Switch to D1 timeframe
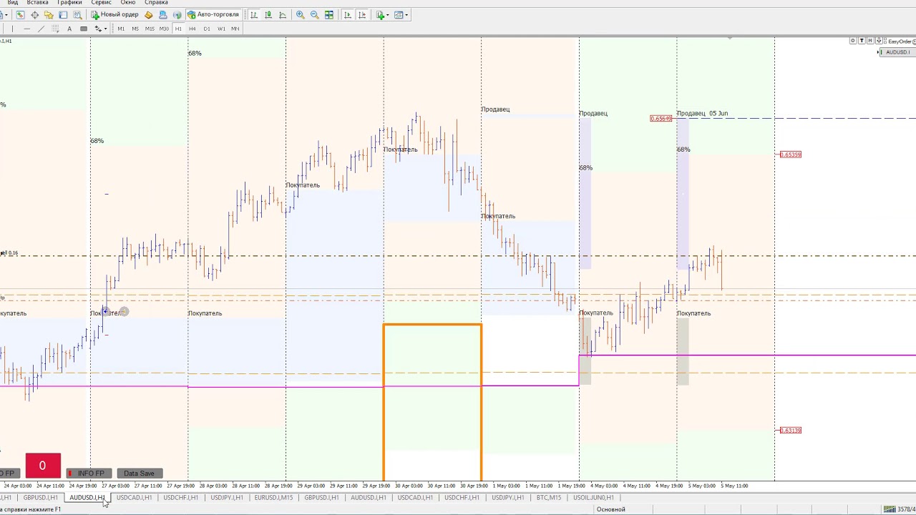The height and width of the screenshot is (515, 916). (207, 29)
